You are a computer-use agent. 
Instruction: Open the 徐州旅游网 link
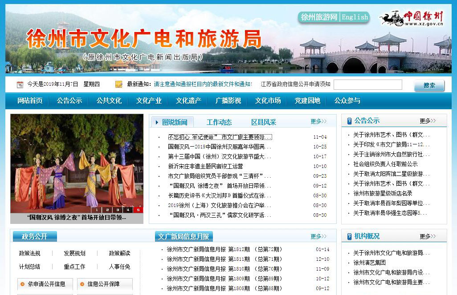(x=319, y=17)
